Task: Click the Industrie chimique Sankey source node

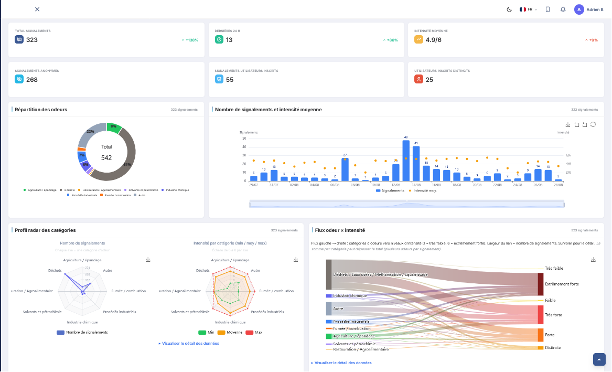Action: (x=329, y=296)
